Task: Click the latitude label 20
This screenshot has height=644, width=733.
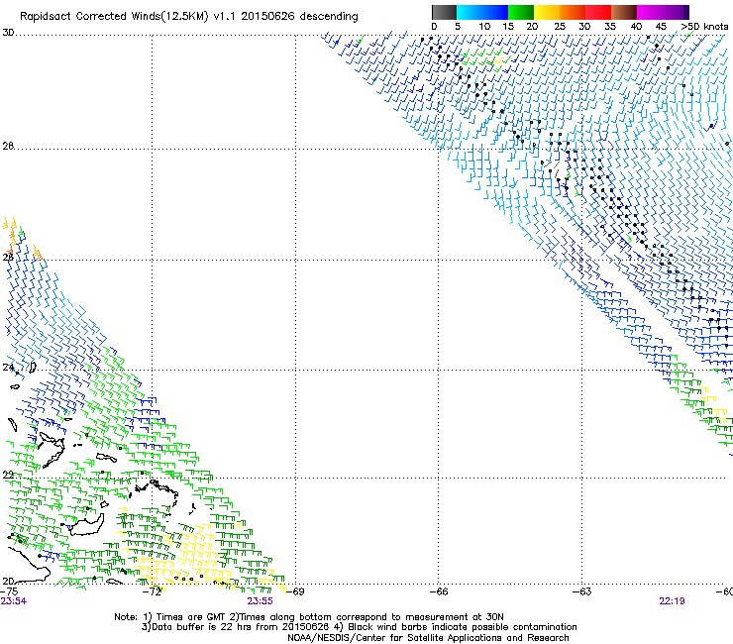Action: pyautogui.click(x=8, y=581)
